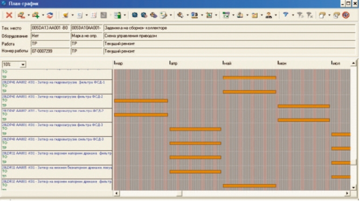
Task: Open dropdown arrow beside document list icon
Action: (87, 16)
